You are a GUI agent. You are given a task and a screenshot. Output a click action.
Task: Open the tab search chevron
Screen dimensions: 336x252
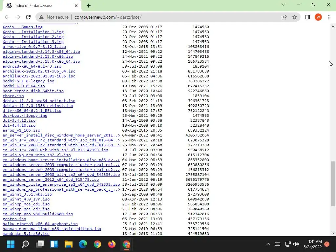click(283, 5)
